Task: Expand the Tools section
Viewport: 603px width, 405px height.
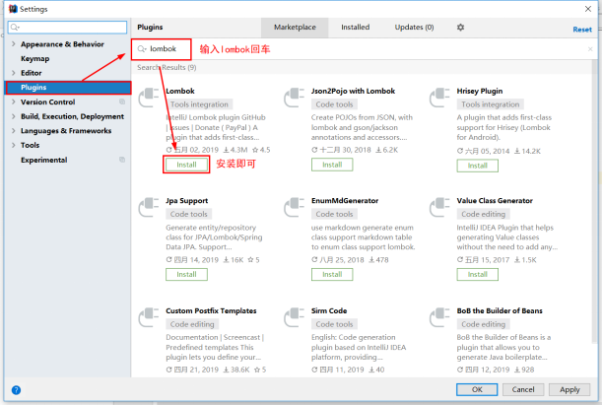Action: [x=14, y=145]
